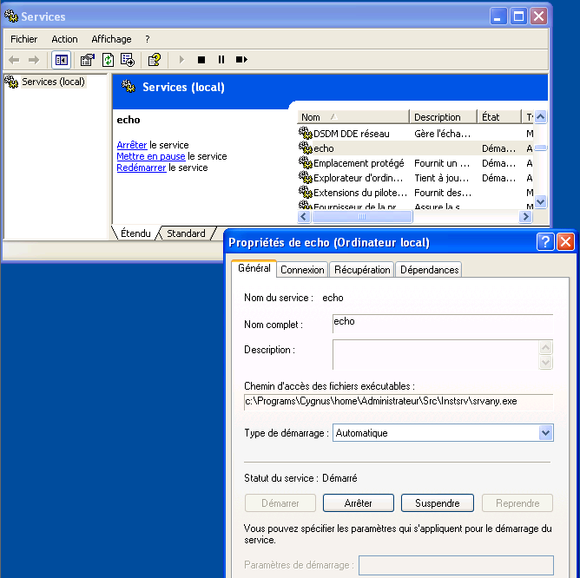This screenshot has height=578, width=580.
Task: Restart the service using toolbar restart icon
Action: [x=241, y=60]
